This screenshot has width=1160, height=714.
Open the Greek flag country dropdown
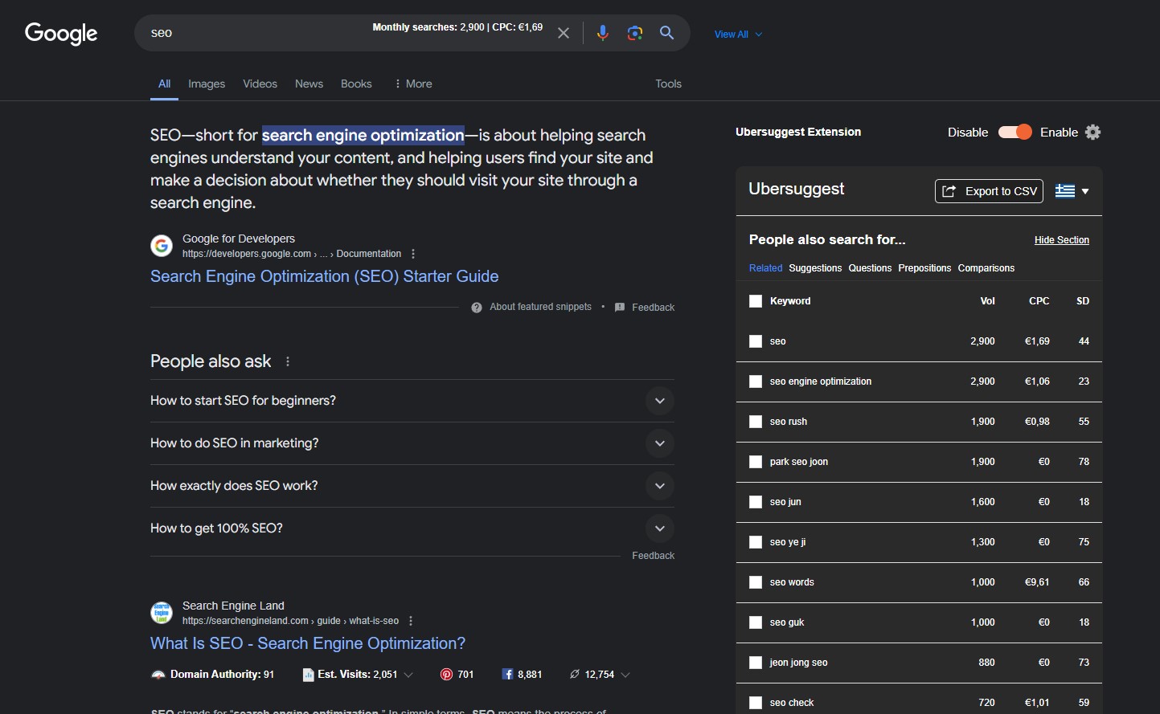(x=1072, y=191)
